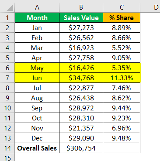This screenshot has height=161, width=160.
Task: Select the total $306,754 cell
Action: tap(81, 148)
